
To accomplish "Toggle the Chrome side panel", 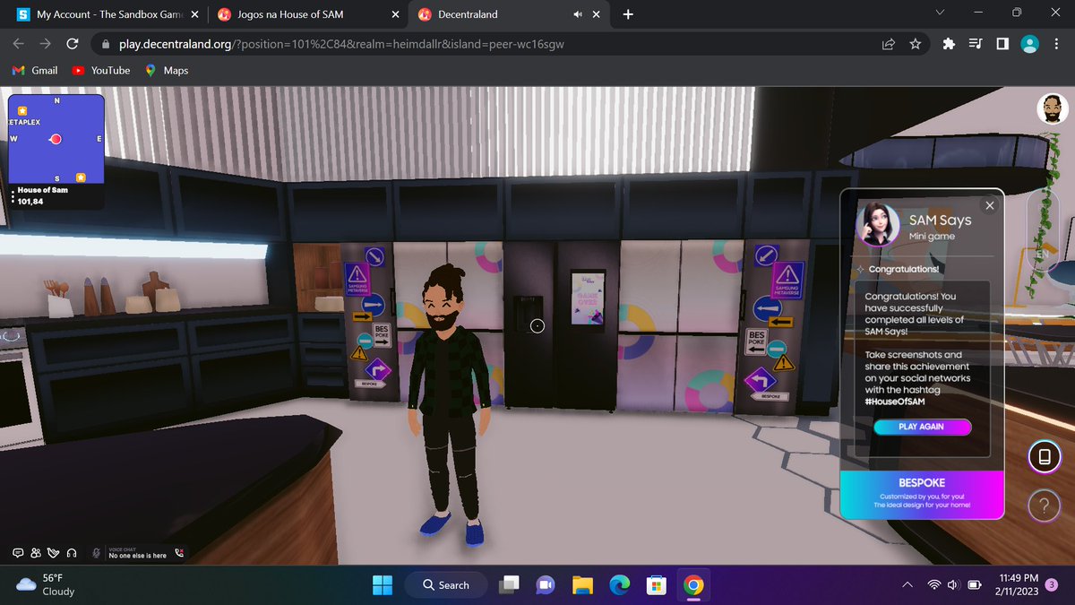I will click(x=1003, y=43).
